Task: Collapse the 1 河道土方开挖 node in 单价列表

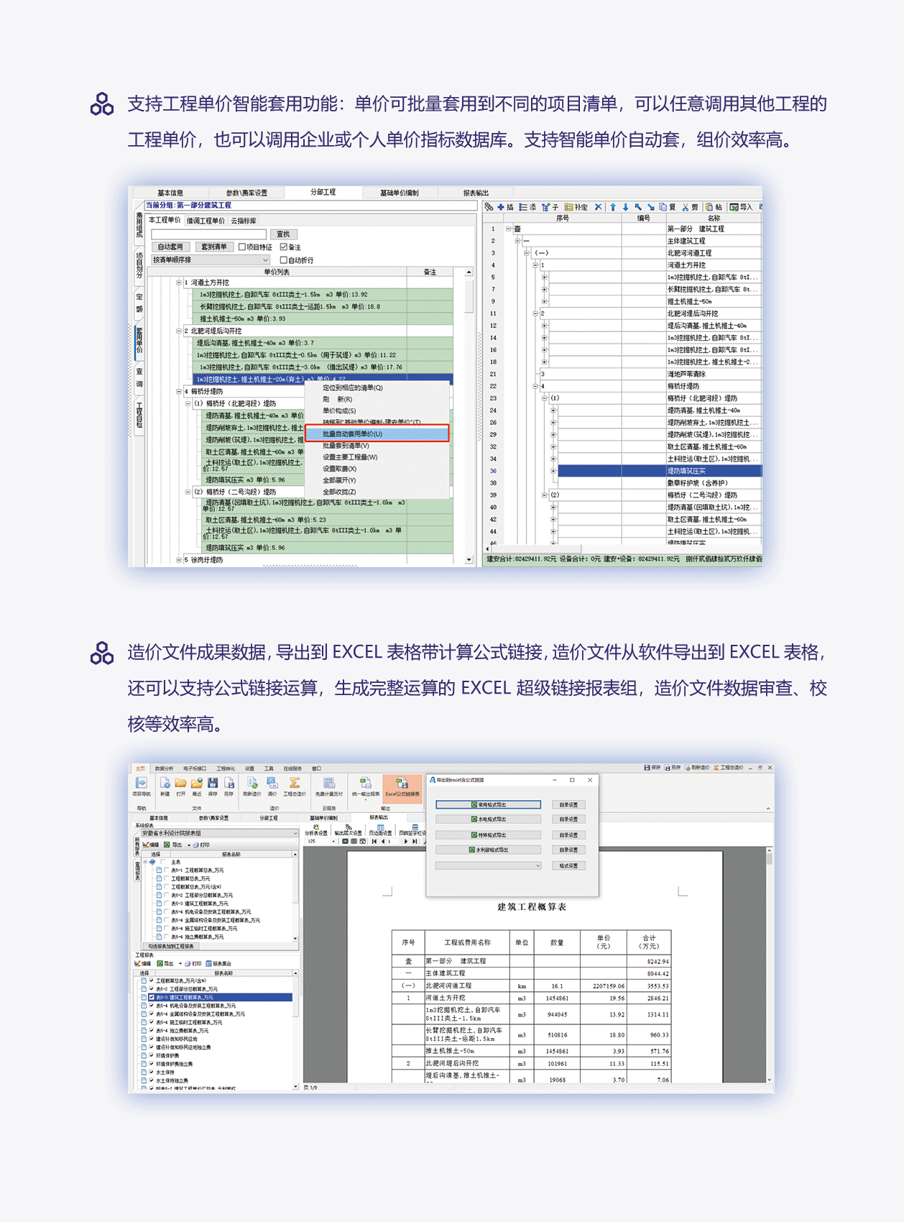Action: tap(179, 282)
